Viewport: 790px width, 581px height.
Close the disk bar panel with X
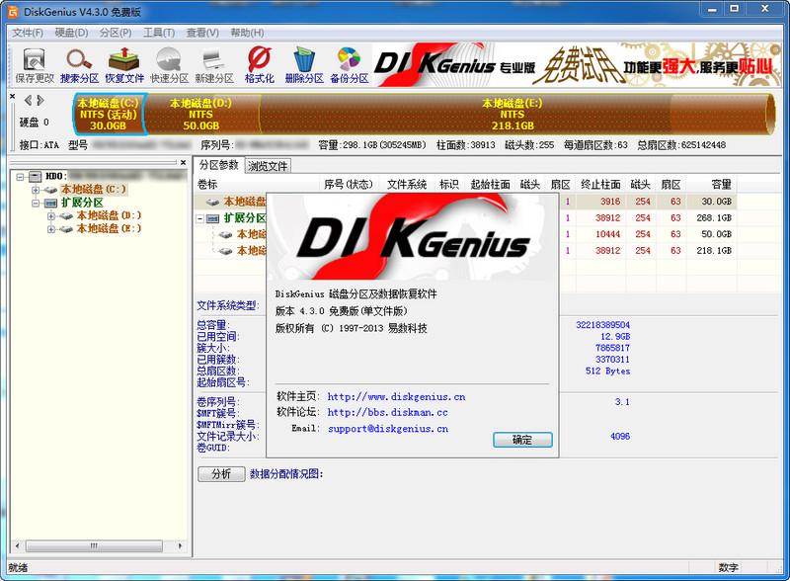(13, 96)
